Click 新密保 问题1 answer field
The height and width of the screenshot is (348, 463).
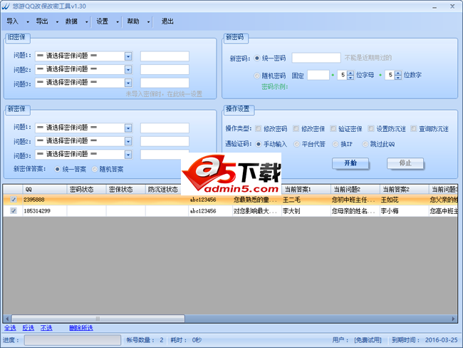[165, 128]
